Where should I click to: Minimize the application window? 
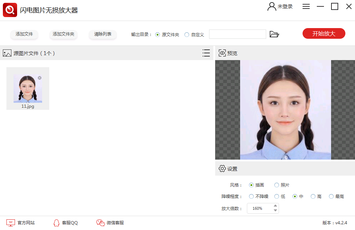320,6
